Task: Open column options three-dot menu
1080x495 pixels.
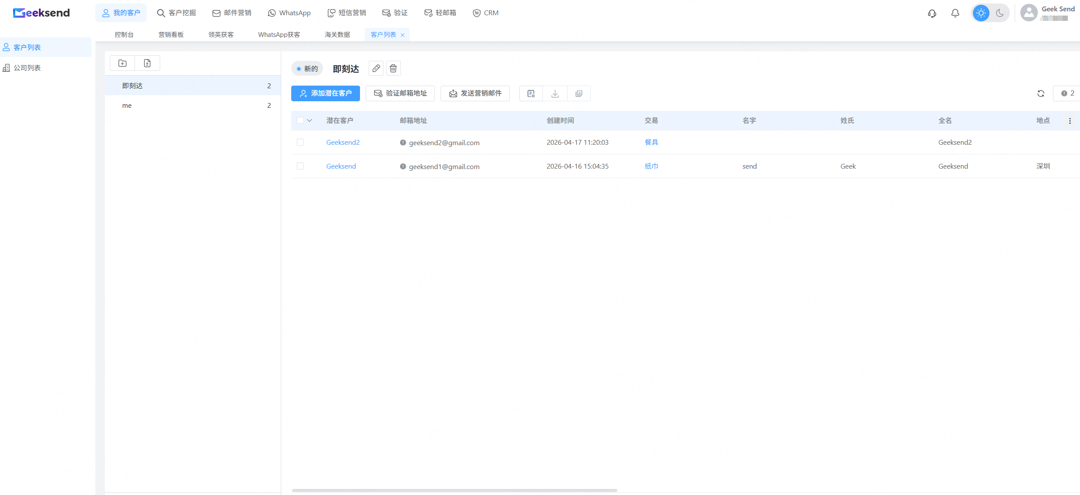Action: (x=1070, y=121)
